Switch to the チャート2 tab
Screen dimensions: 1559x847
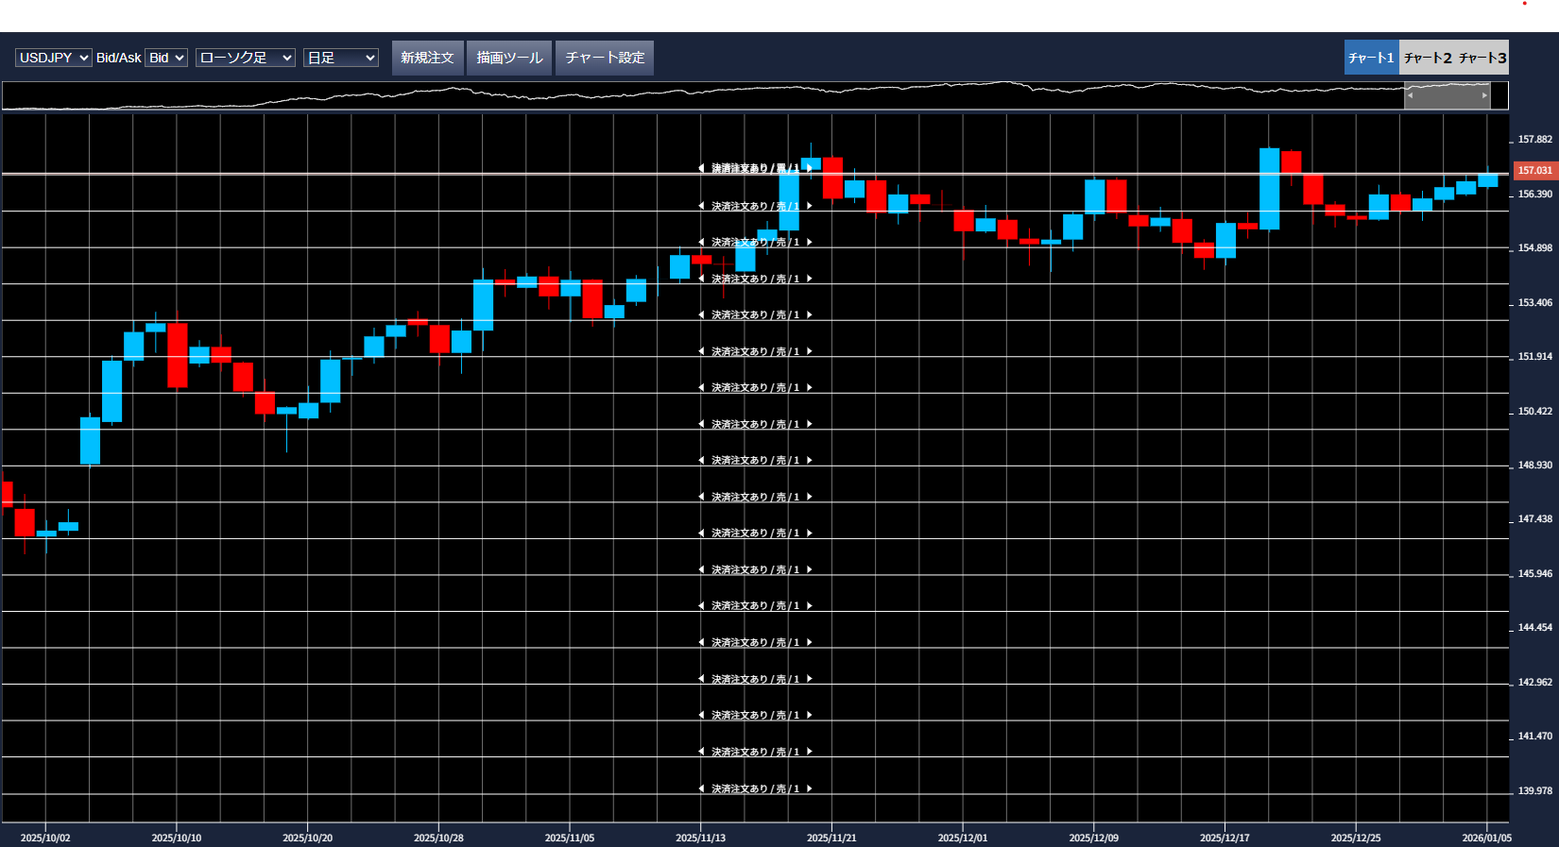(x=1427, y=58)
